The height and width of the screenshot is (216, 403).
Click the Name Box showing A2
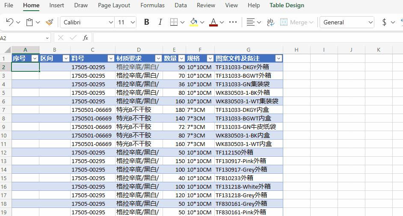(x=22, y=38)
